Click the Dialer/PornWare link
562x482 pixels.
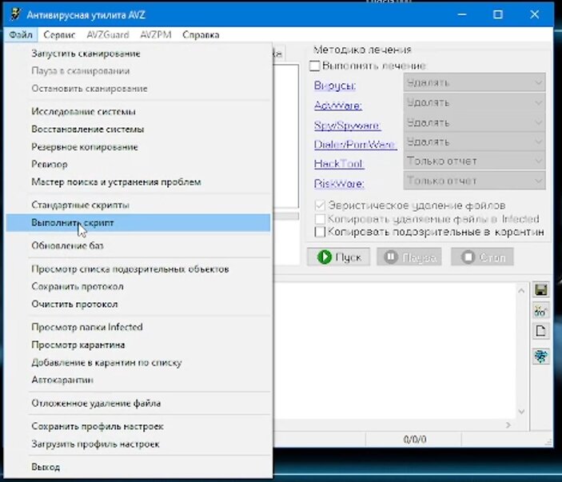355,145
